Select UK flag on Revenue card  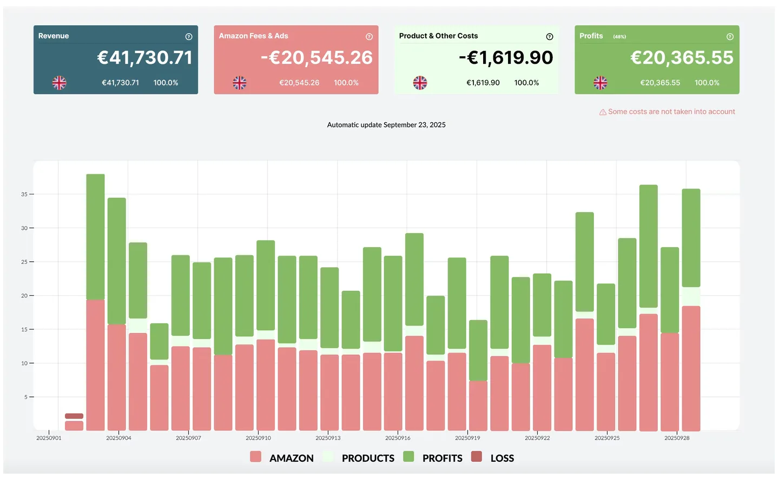click(x=60, y=83)
